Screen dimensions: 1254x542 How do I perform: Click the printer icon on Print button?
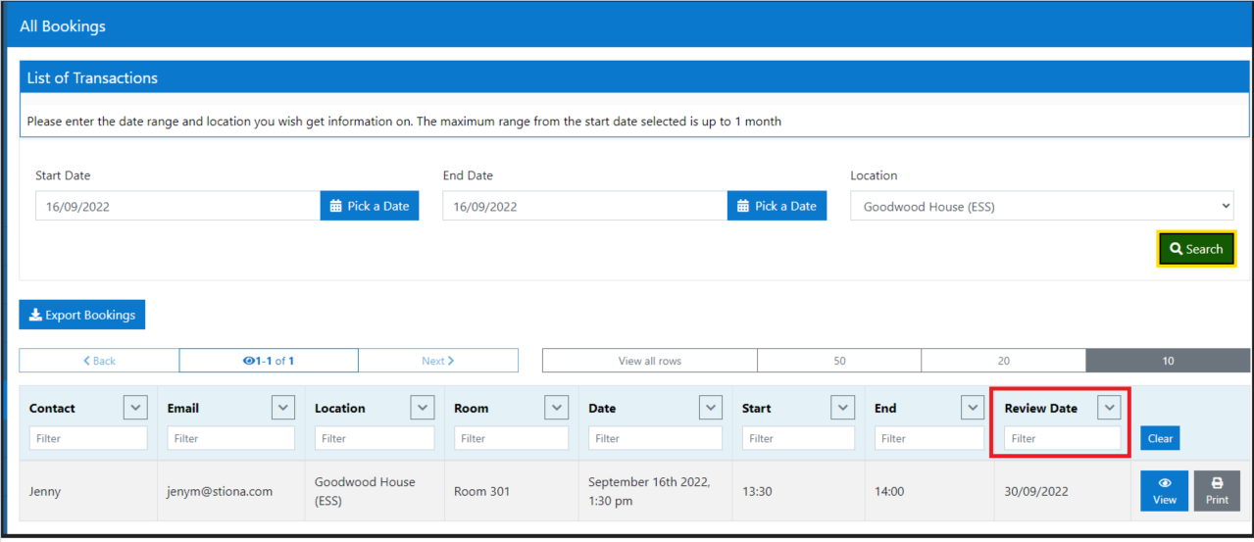pyautogui.click(x=1217, y=483)
